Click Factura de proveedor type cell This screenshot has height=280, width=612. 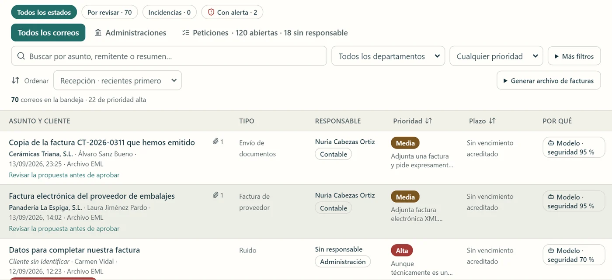(x=254, y=202)
